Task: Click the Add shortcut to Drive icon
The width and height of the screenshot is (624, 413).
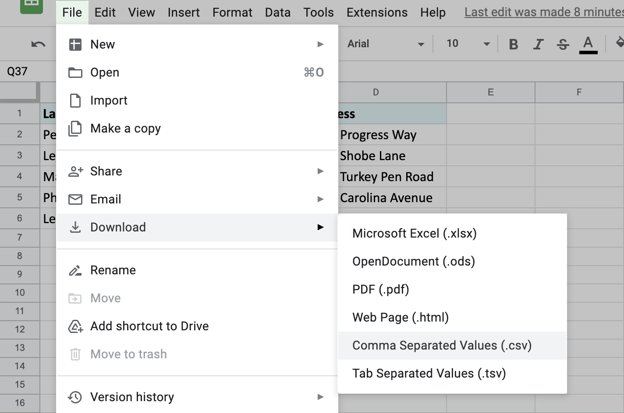Action: [x=75, y=326]
